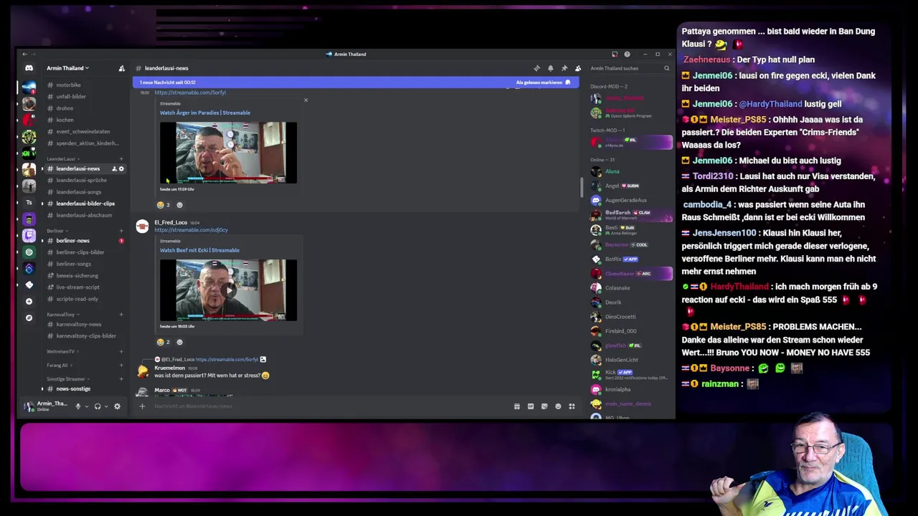Open Watch Beef mit Ecki Streamable link
Viewport: 918px width, 516px height.
pos(199,250)
